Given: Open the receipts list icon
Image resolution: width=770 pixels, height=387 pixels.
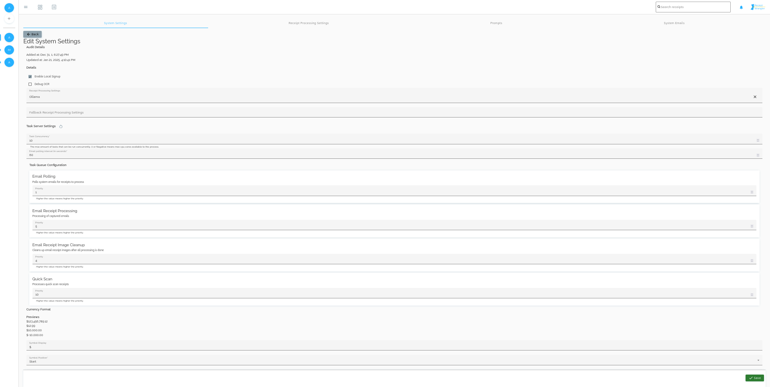Looking at the screenshot, I should click(x=54, y=7).
